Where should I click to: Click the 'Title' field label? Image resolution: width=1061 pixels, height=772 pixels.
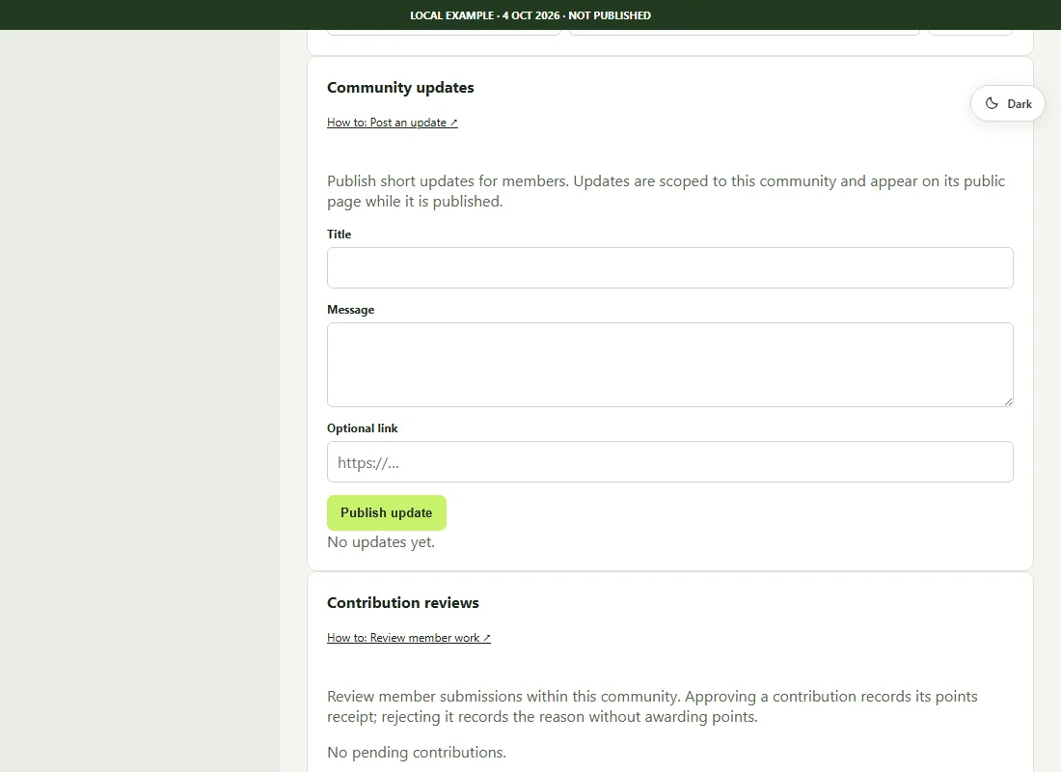pos(339,234)
